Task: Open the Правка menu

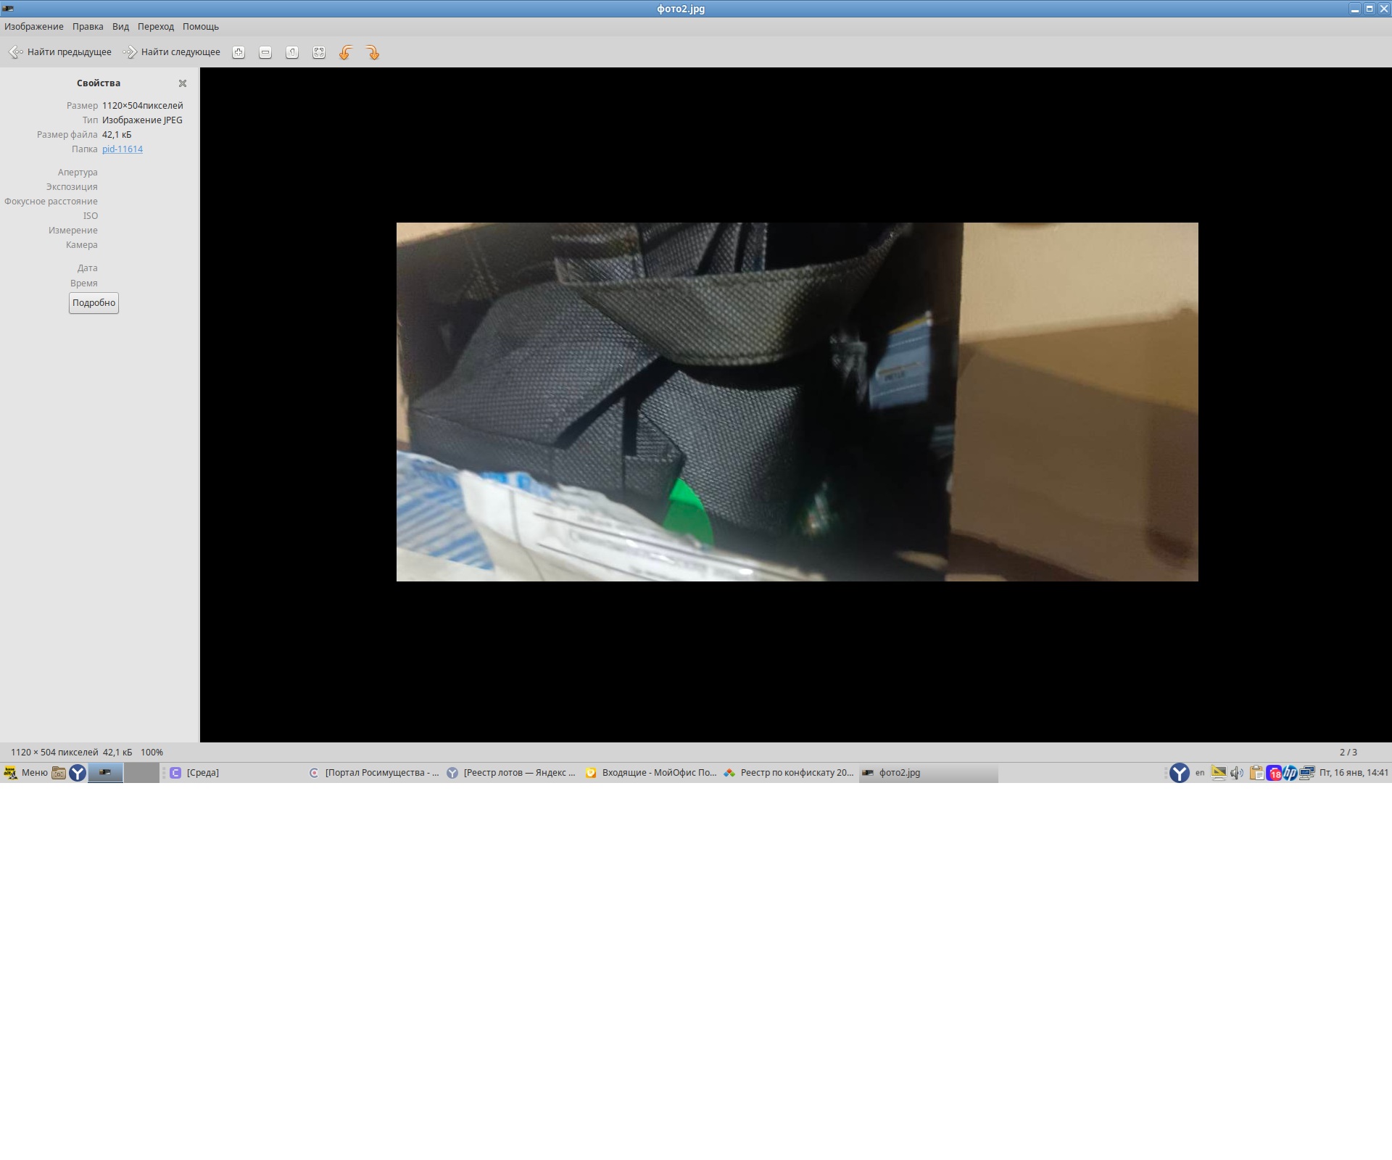Action: (x=88, y=27)
